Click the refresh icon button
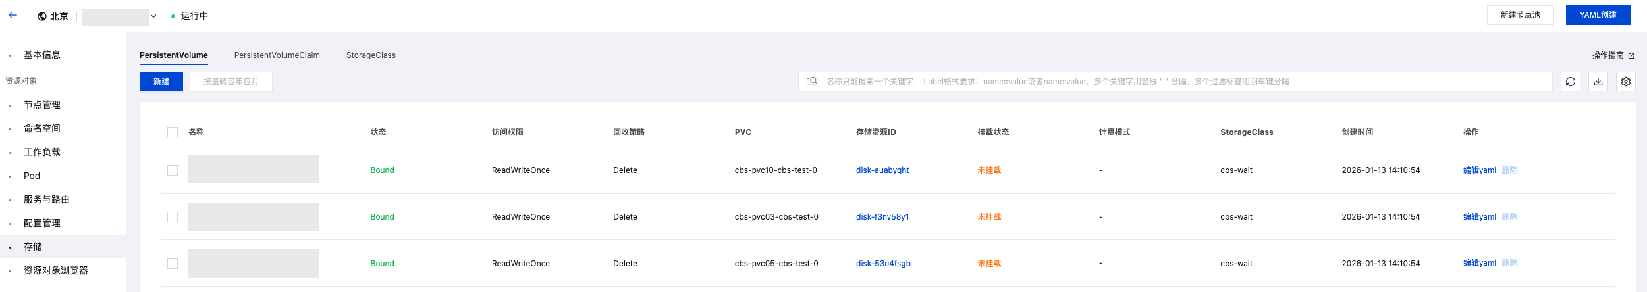Viewport: 1647px width, 292px height. (1570, 82)
